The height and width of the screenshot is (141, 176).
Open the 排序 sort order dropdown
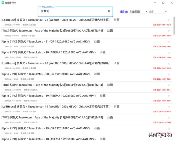click(157, 12)
